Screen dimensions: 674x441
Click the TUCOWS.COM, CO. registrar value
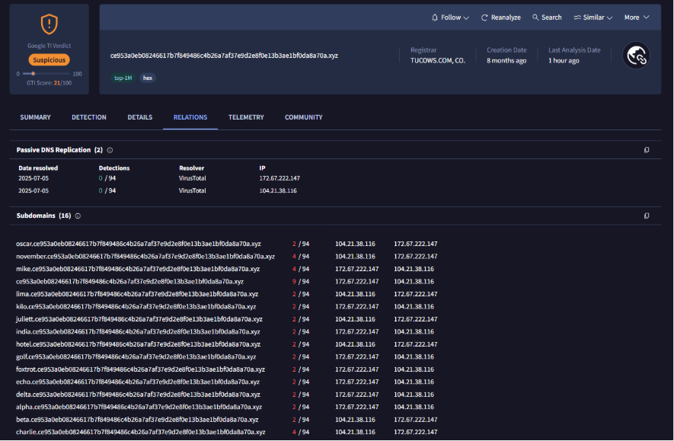(x=438, y=61)
